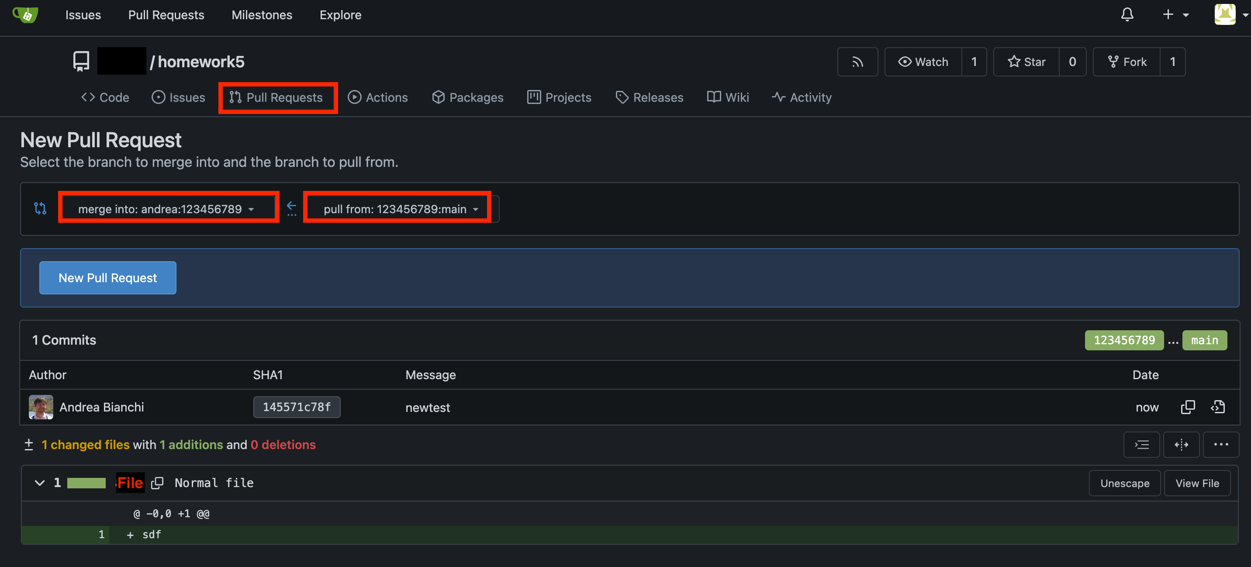Star the homework5 repository
This screenshot has height=567, width=1251.
[1026, 62]
